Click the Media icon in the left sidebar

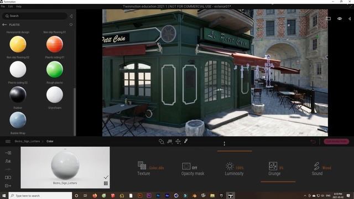pyautogui.click(x=8, y=177)
